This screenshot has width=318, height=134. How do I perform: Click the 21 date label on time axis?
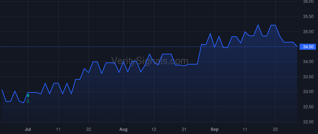(184, 129)
